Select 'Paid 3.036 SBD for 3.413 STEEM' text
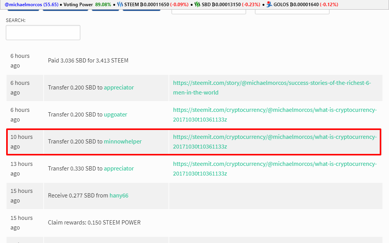Image resolution: width=389 pixels, height=243 pixels. pos(88,61)
